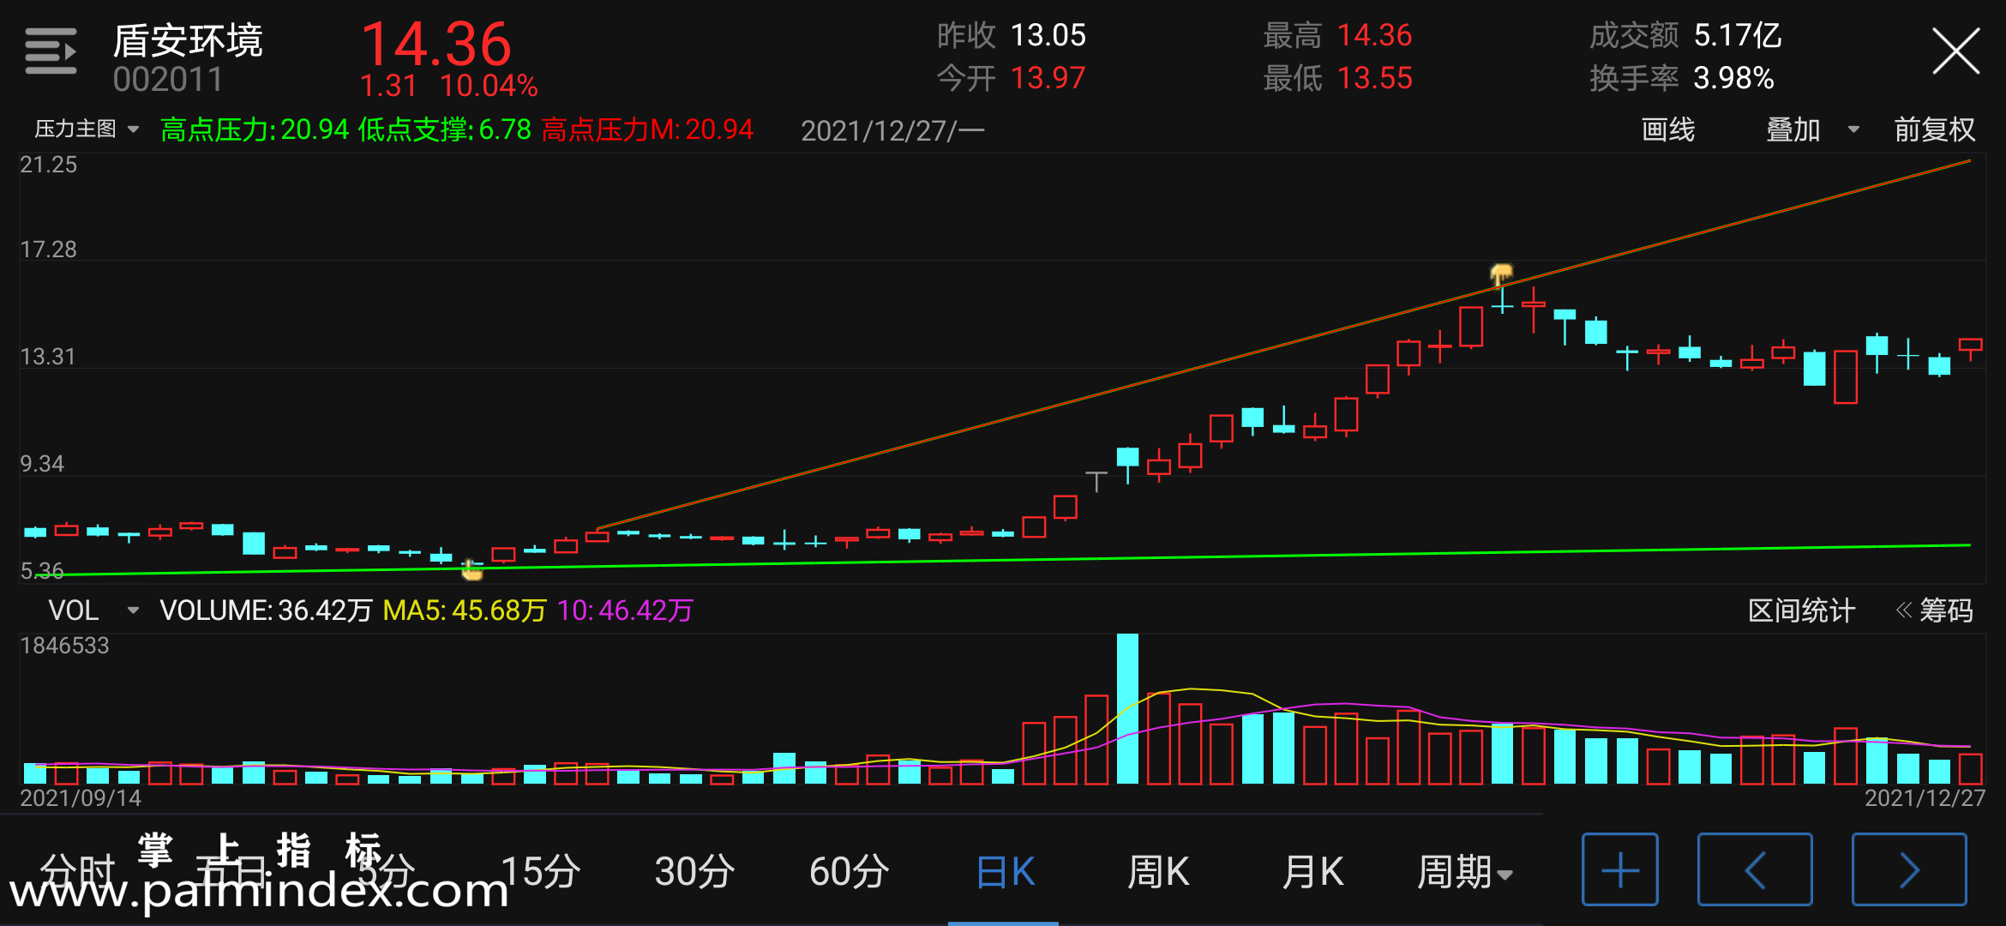Select the 周K weekly chart tab
2006x926 pixels.
tap(1158, 872)
